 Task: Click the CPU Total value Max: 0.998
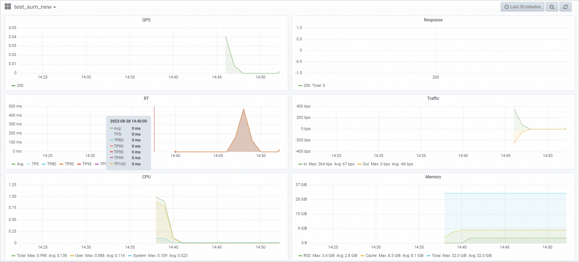point(37,256)
